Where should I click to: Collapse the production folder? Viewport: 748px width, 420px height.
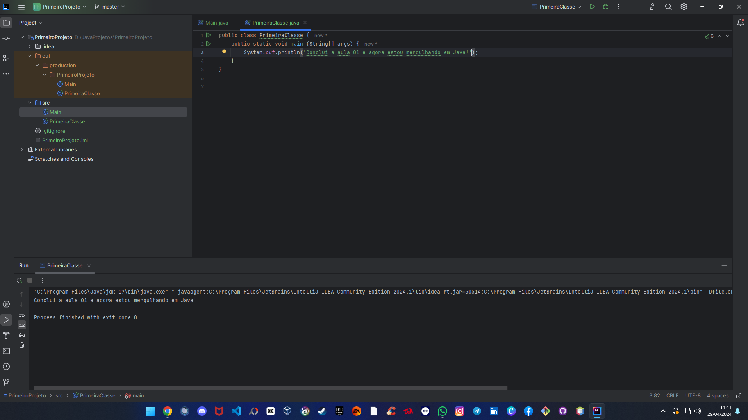37,65
